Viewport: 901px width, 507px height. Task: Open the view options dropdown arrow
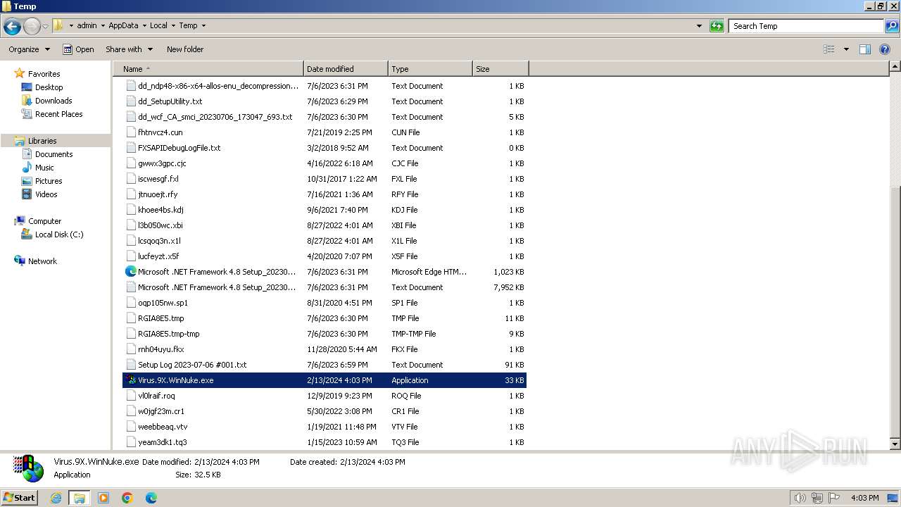(x=846, y=49)
